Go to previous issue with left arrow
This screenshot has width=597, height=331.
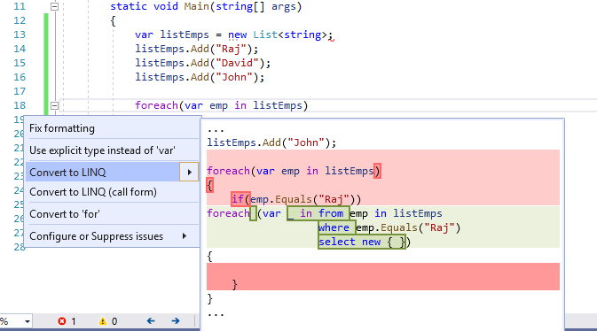151,321
